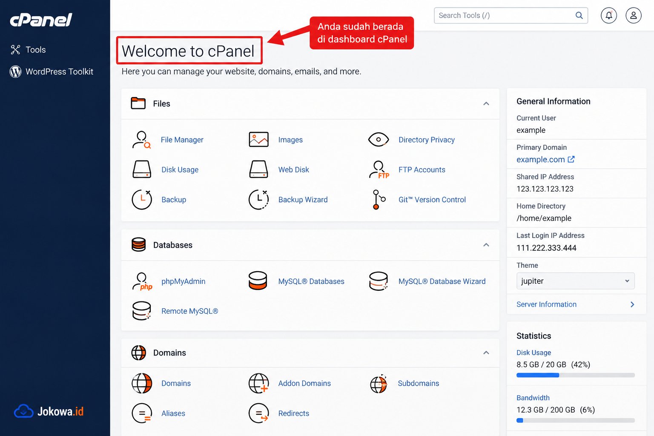The height and width of the screenshot is (436, 654).
Task: Open the Redirects link
Action: pos(294,413)
